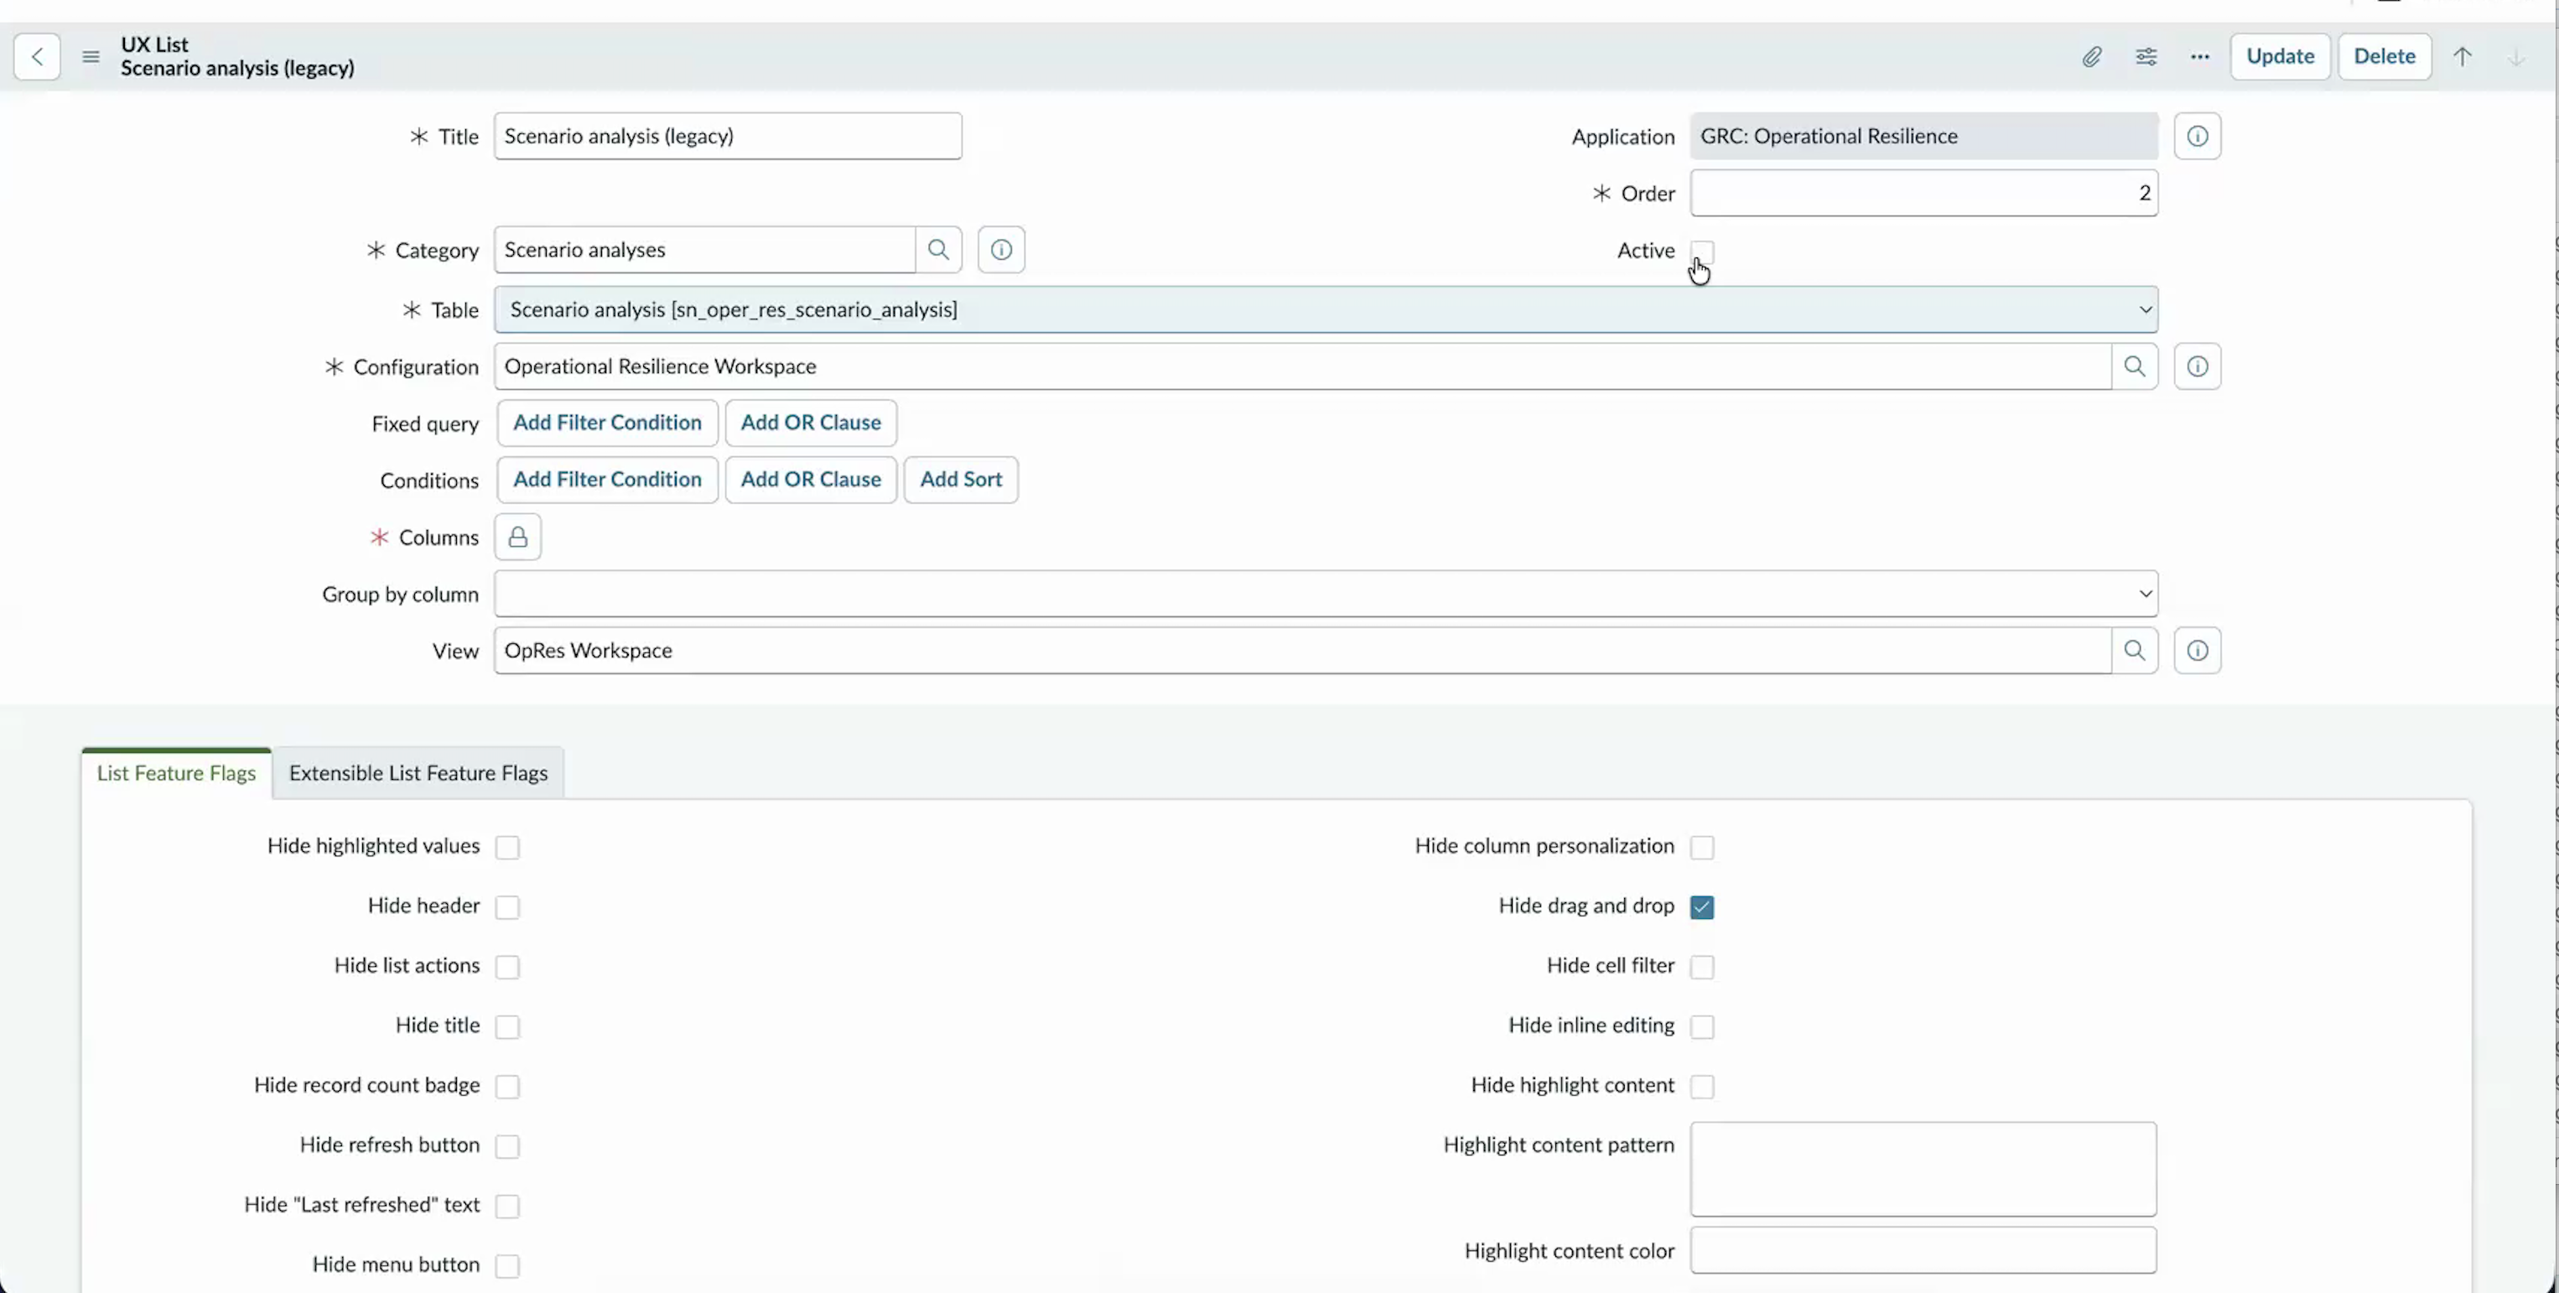2559x1293 pixels.
Task: Click the Highlight content pattern textarea
Action: [1924, 1170]
